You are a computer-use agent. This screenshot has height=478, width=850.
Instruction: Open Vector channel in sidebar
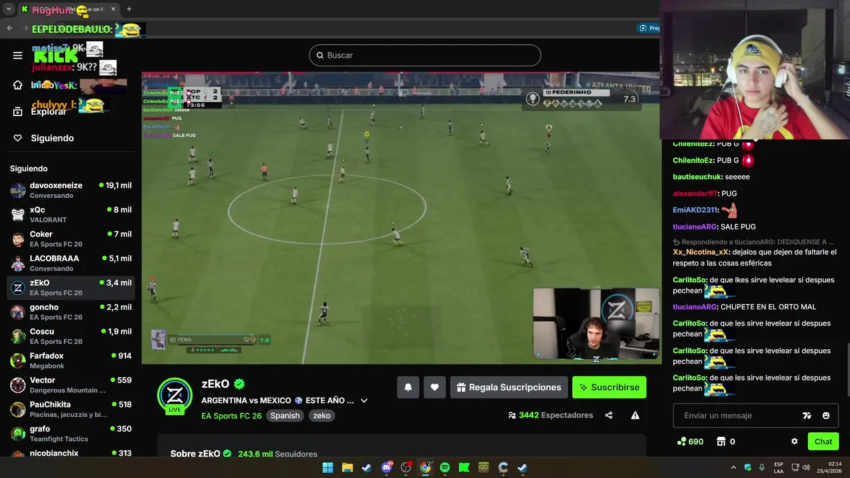tap(70, 385)
